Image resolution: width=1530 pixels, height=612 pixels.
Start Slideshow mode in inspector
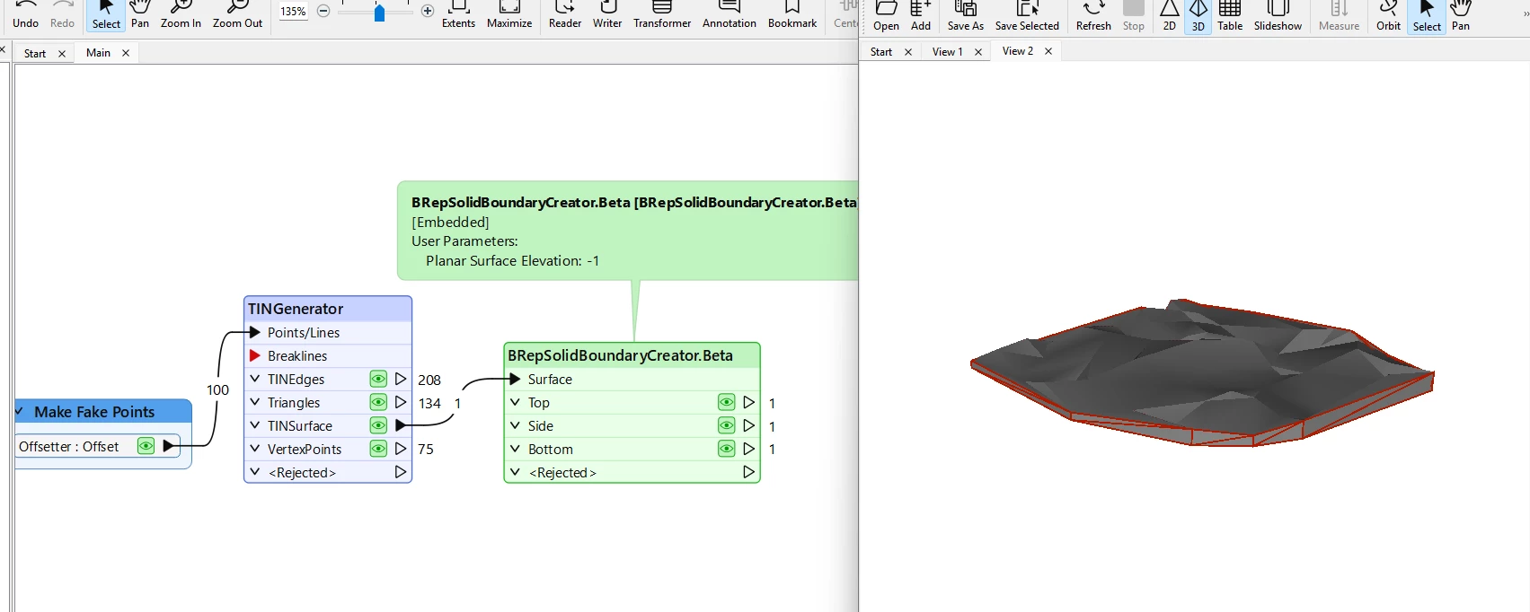[1278, 16]
